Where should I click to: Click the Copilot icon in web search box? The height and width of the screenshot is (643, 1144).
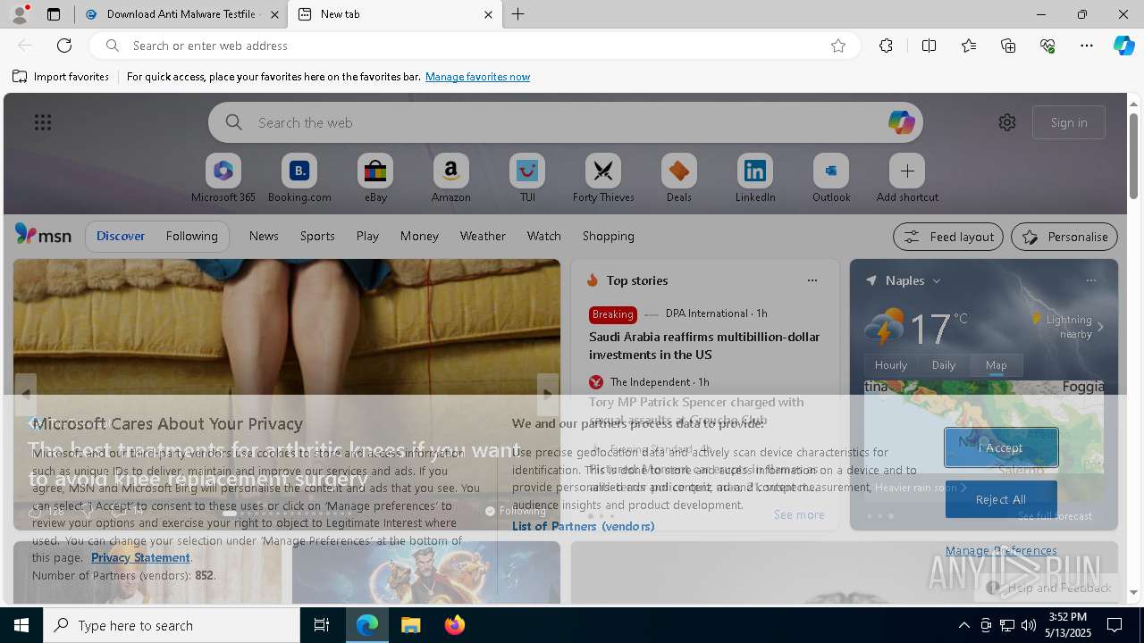901,122
